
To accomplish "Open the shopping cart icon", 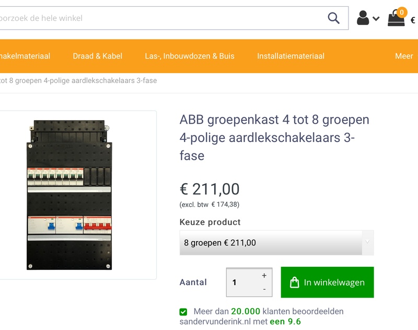I will pyautogui.click(x=396, y=19).
